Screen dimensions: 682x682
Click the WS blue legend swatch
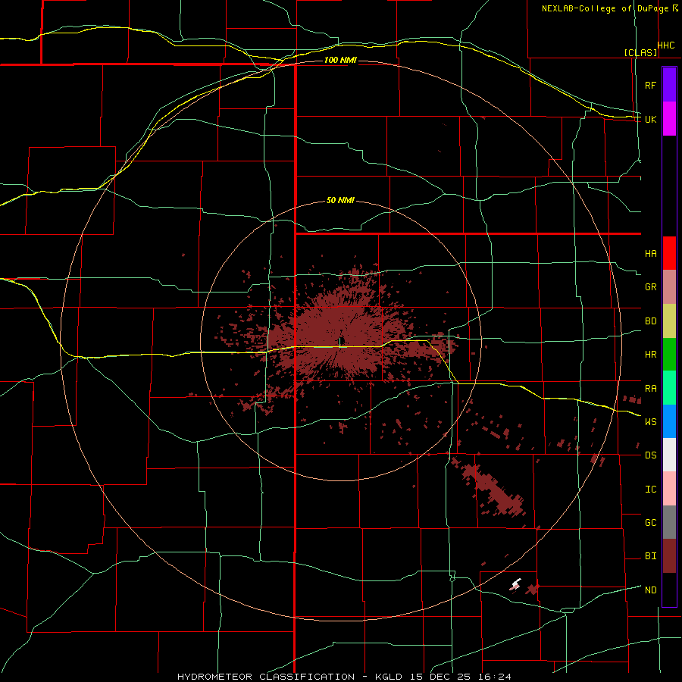(669, 421)
